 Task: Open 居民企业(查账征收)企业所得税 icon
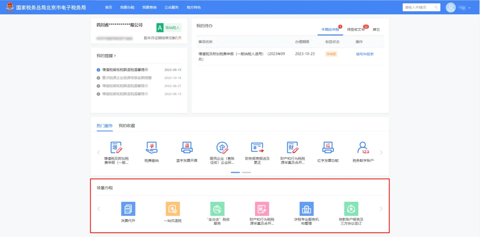[222, 147]
